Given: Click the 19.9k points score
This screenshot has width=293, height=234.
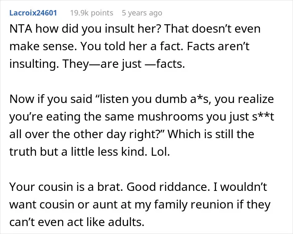Looking at the screenshot, I should coord(92,13).
